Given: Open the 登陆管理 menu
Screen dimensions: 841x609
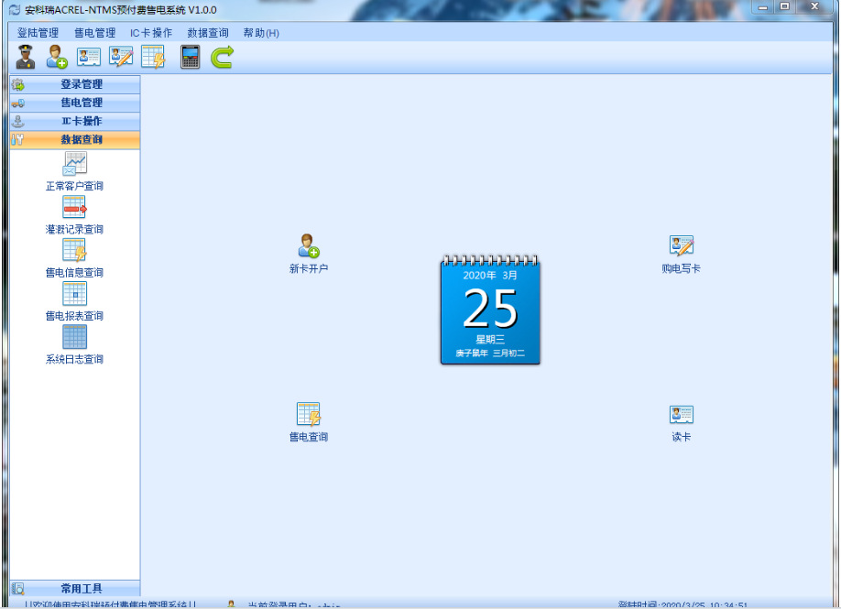Looking at the screenshot, I should 38,33.
